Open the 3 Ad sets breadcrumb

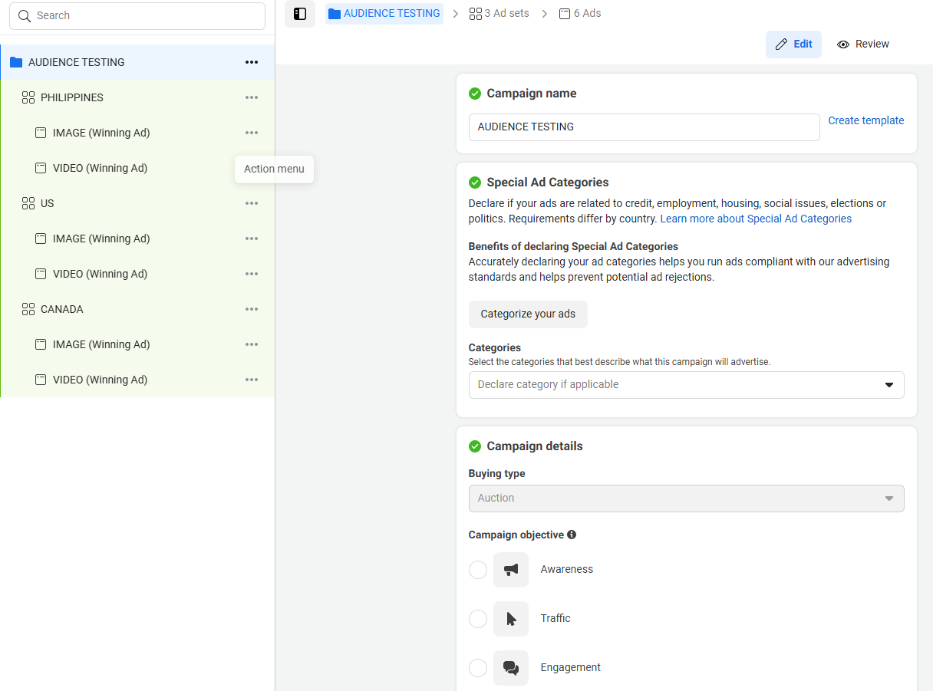point(499,13)
